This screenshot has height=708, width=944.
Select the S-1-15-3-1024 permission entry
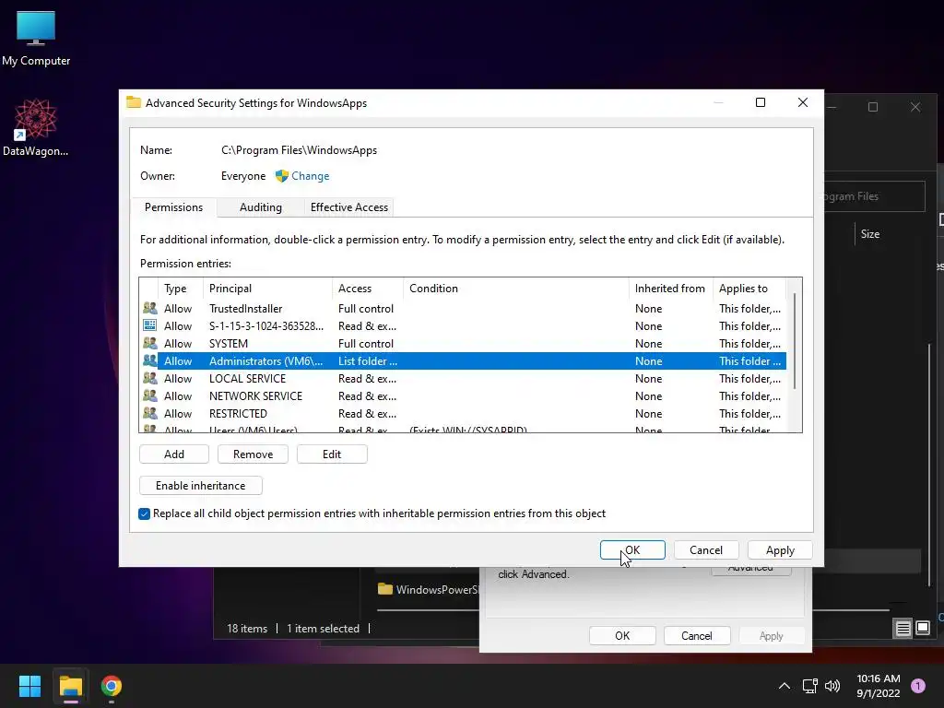463,325
